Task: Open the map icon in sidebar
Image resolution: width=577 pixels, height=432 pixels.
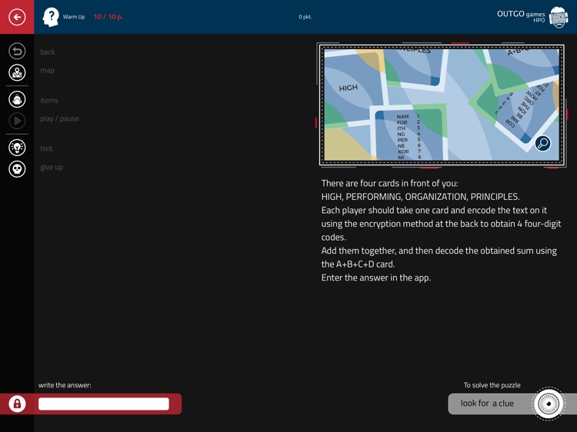Action: (17, 72)
